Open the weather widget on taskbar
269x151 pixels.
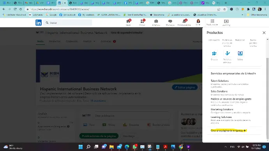click(x=13, y=147)
